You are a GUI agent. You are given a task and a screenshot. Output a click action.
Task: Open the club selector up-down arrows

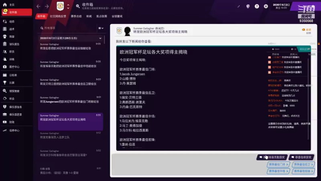(x=68, y=6)
